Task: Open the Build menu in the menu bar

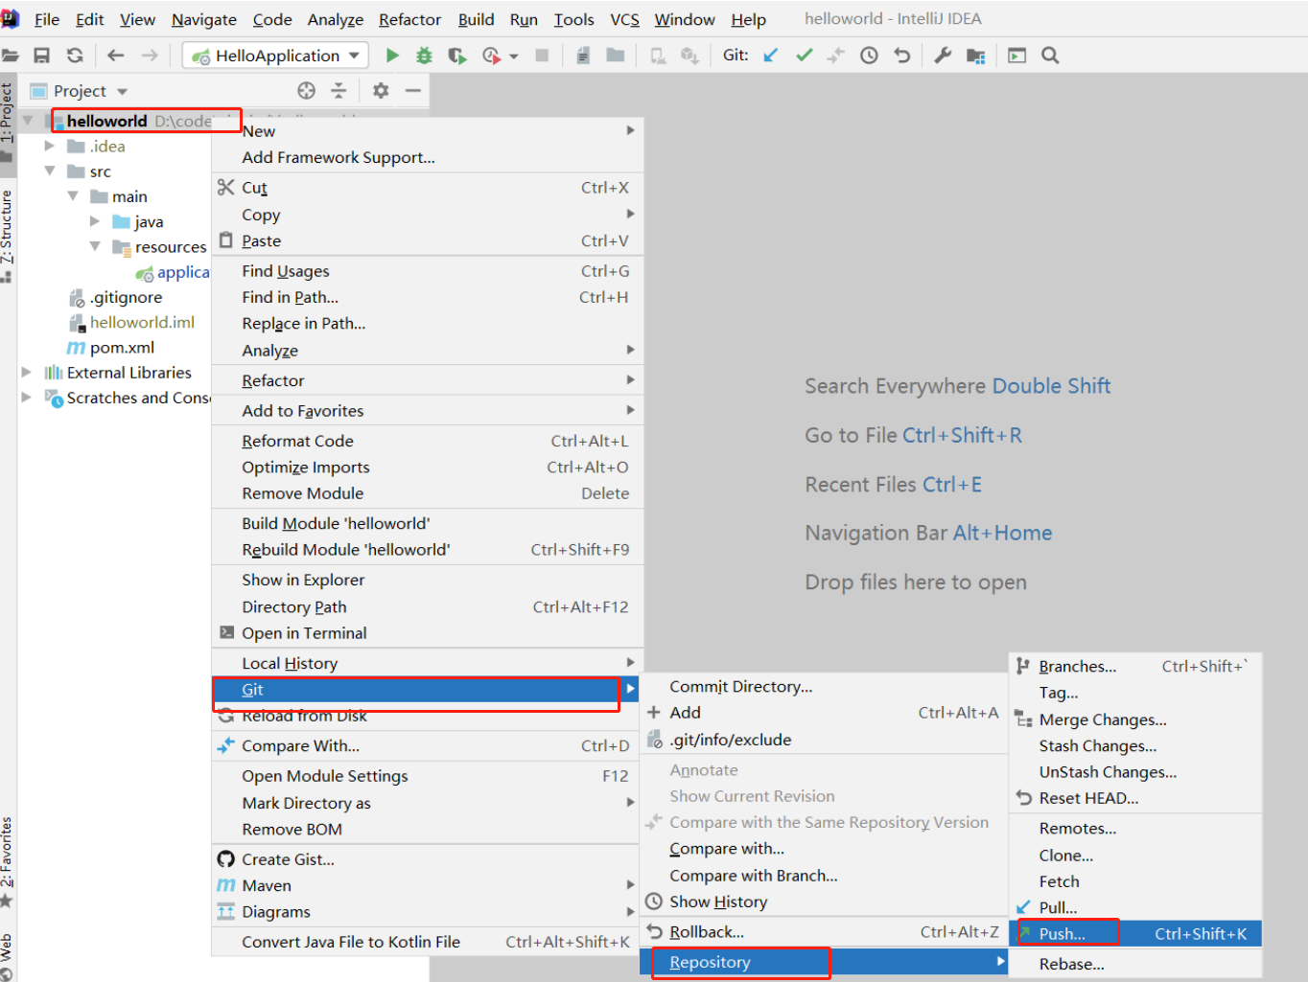Action: (x=477, y=19)
